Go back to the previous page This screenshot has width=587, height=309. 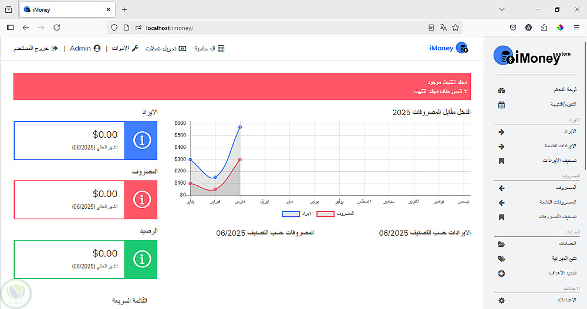point(25,28)
